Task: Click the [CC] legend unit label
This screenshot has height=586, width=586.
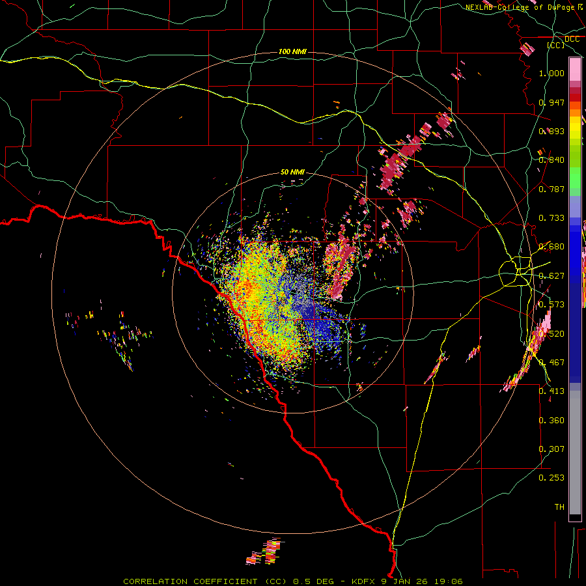Action: click(x=556, y=45)
